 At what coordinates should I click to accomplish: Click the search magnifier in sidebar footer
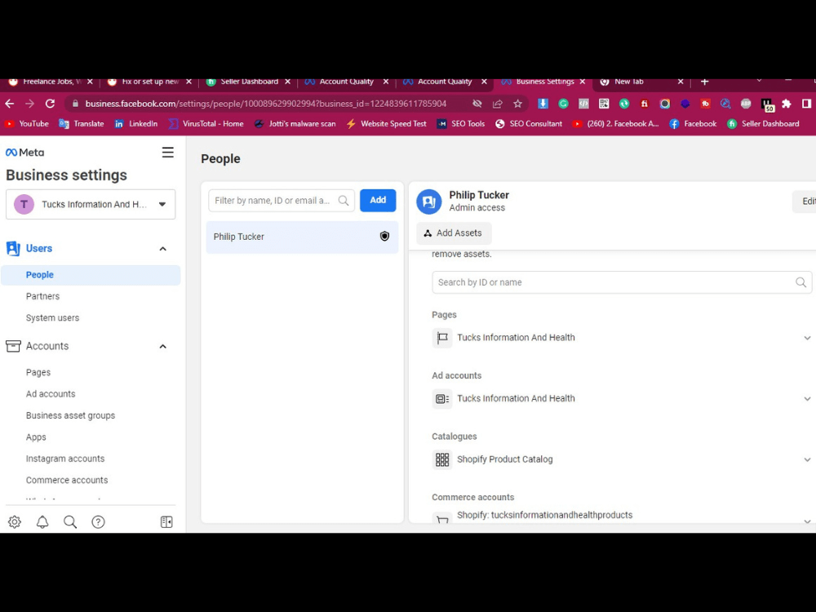[70, 522]
